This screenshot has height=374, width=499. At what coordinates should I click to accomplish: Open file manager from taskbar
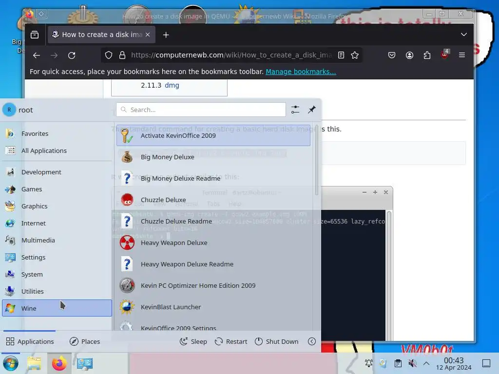click(34, 363)
